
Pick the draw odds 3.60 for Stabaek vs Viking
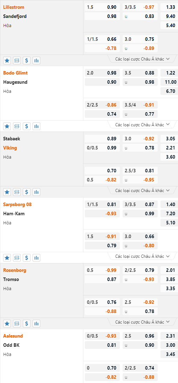click(169, 157)
